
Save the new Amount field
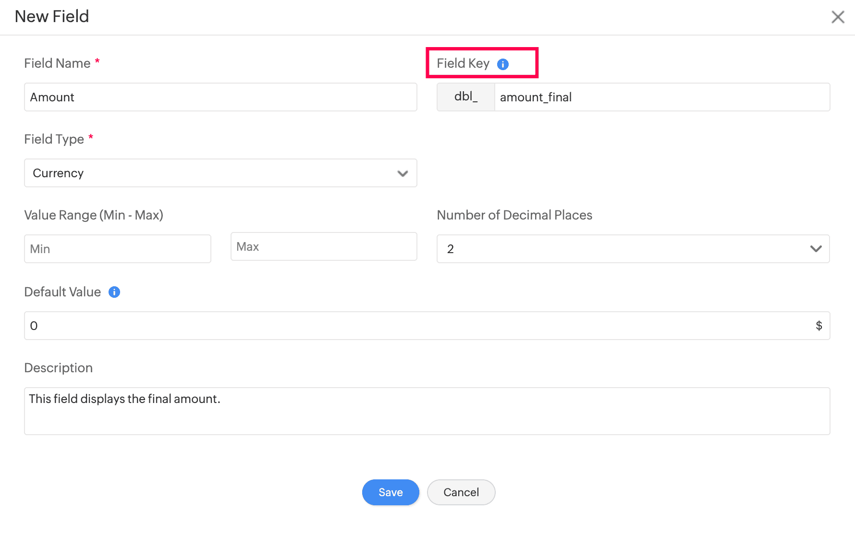[390, 492]
